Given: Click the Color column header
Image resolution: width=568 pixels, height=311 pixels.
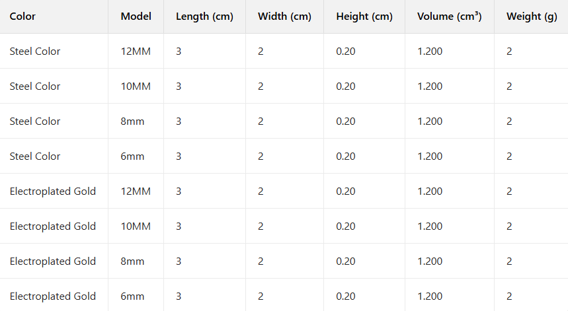Looking at the screenshot, I should coord(22,17).
